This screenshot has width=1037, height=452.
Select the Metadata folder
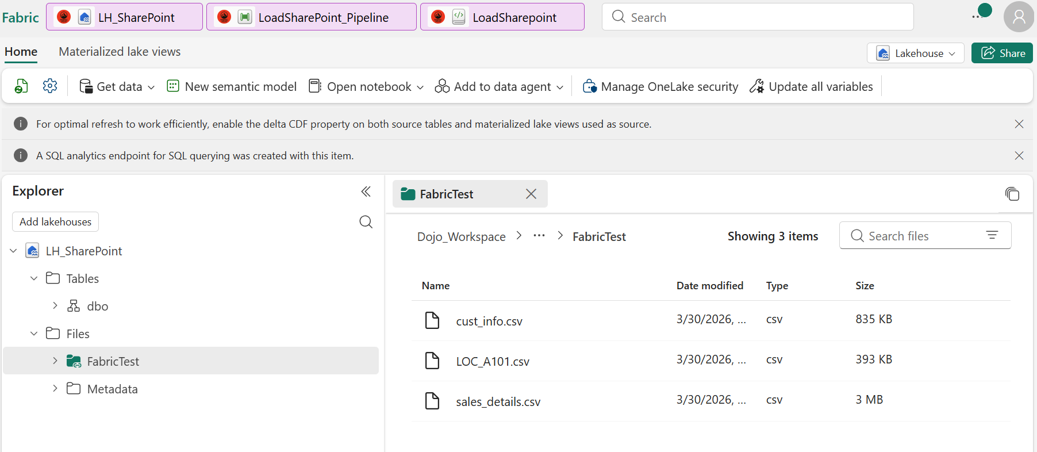(x=112, y=389)
